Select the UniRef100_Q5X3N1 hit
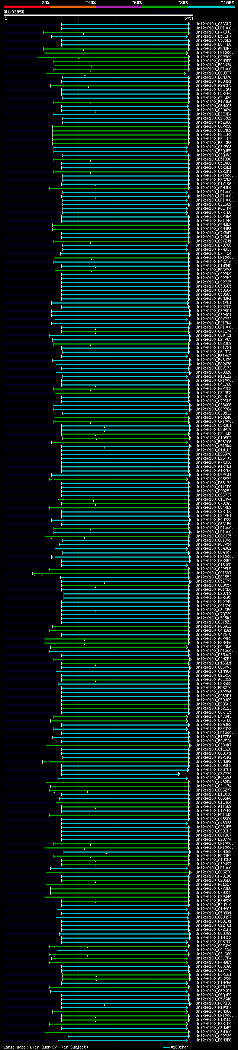The image size is (238, 1050). coord(213,425)
